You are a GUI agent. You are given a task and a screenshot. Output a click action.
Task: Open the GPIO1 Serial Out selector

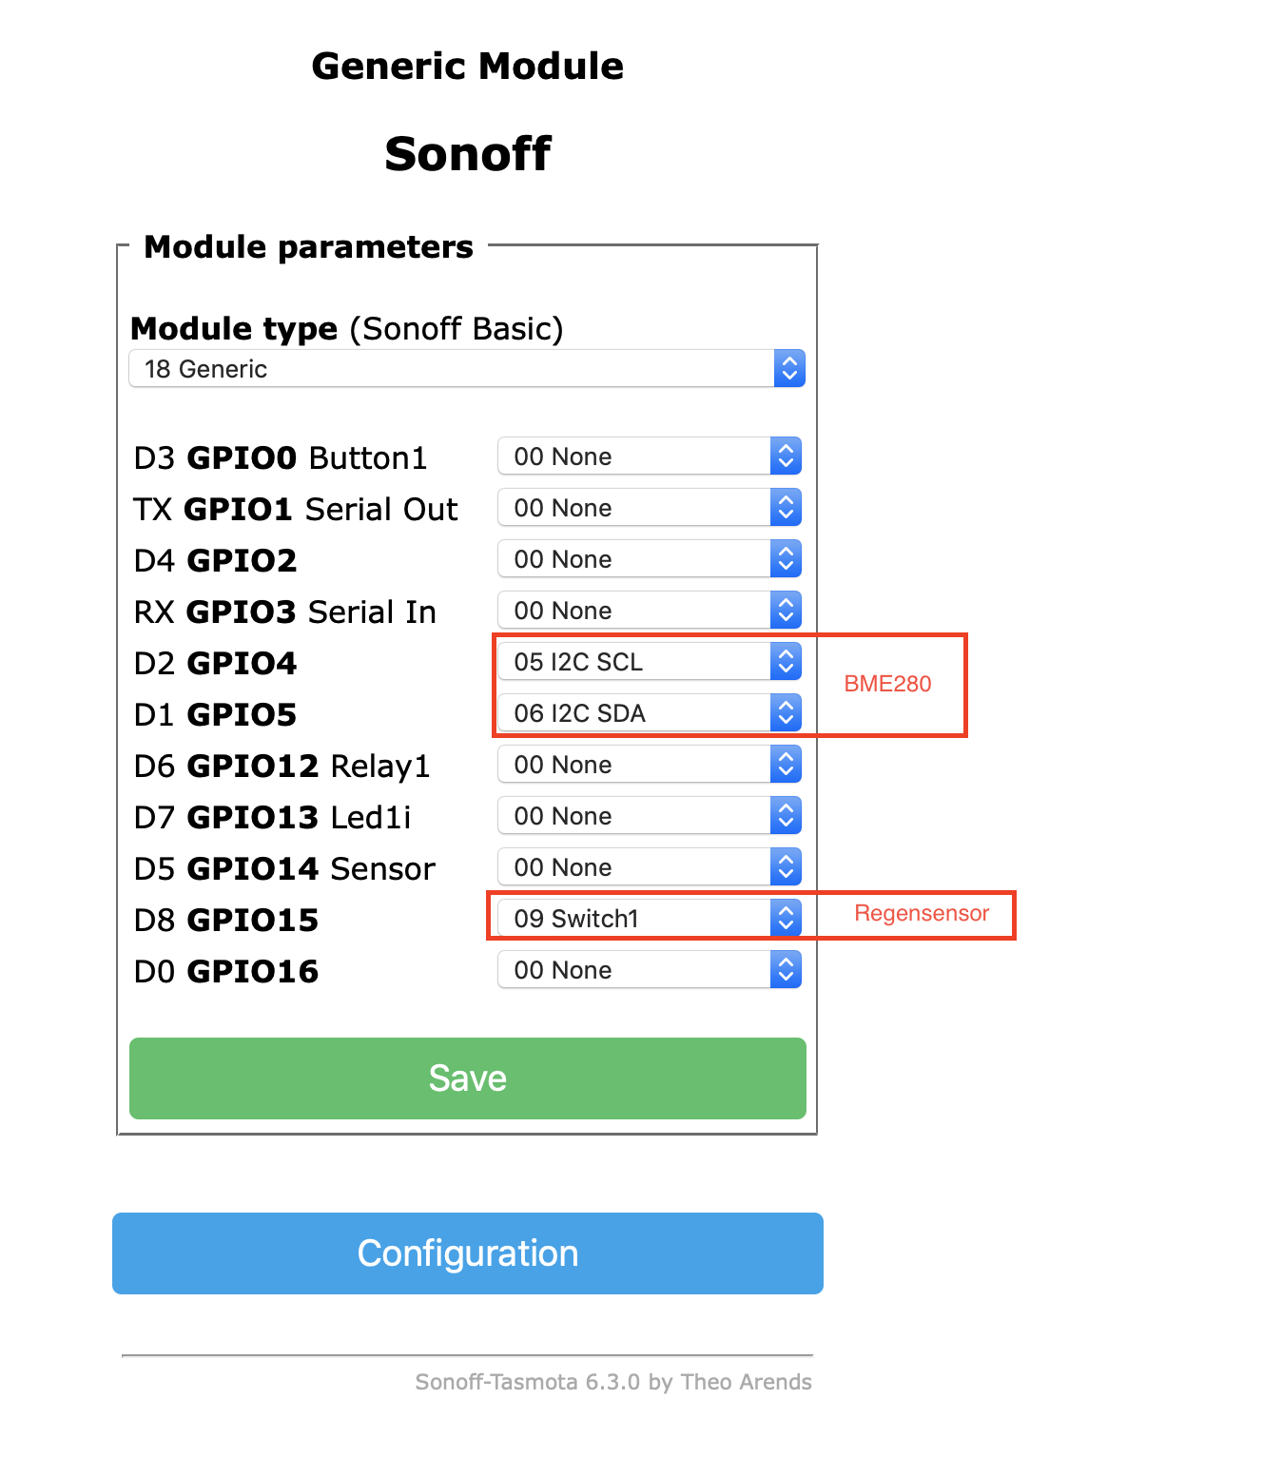pyautogui.click(x=650, y=507)
